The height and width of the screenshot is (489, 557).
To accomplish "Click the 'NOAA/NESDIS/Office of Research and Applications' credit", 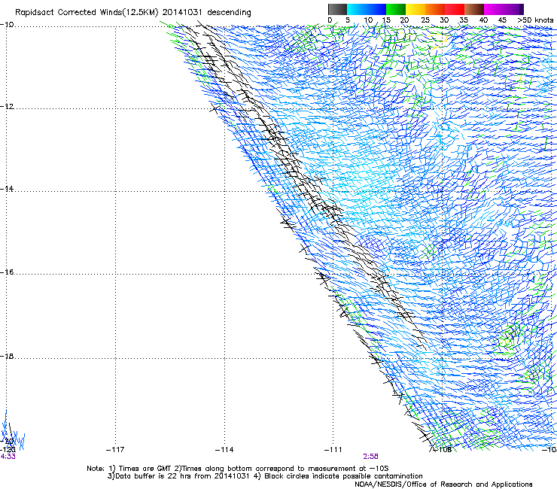I will point(443,484).
